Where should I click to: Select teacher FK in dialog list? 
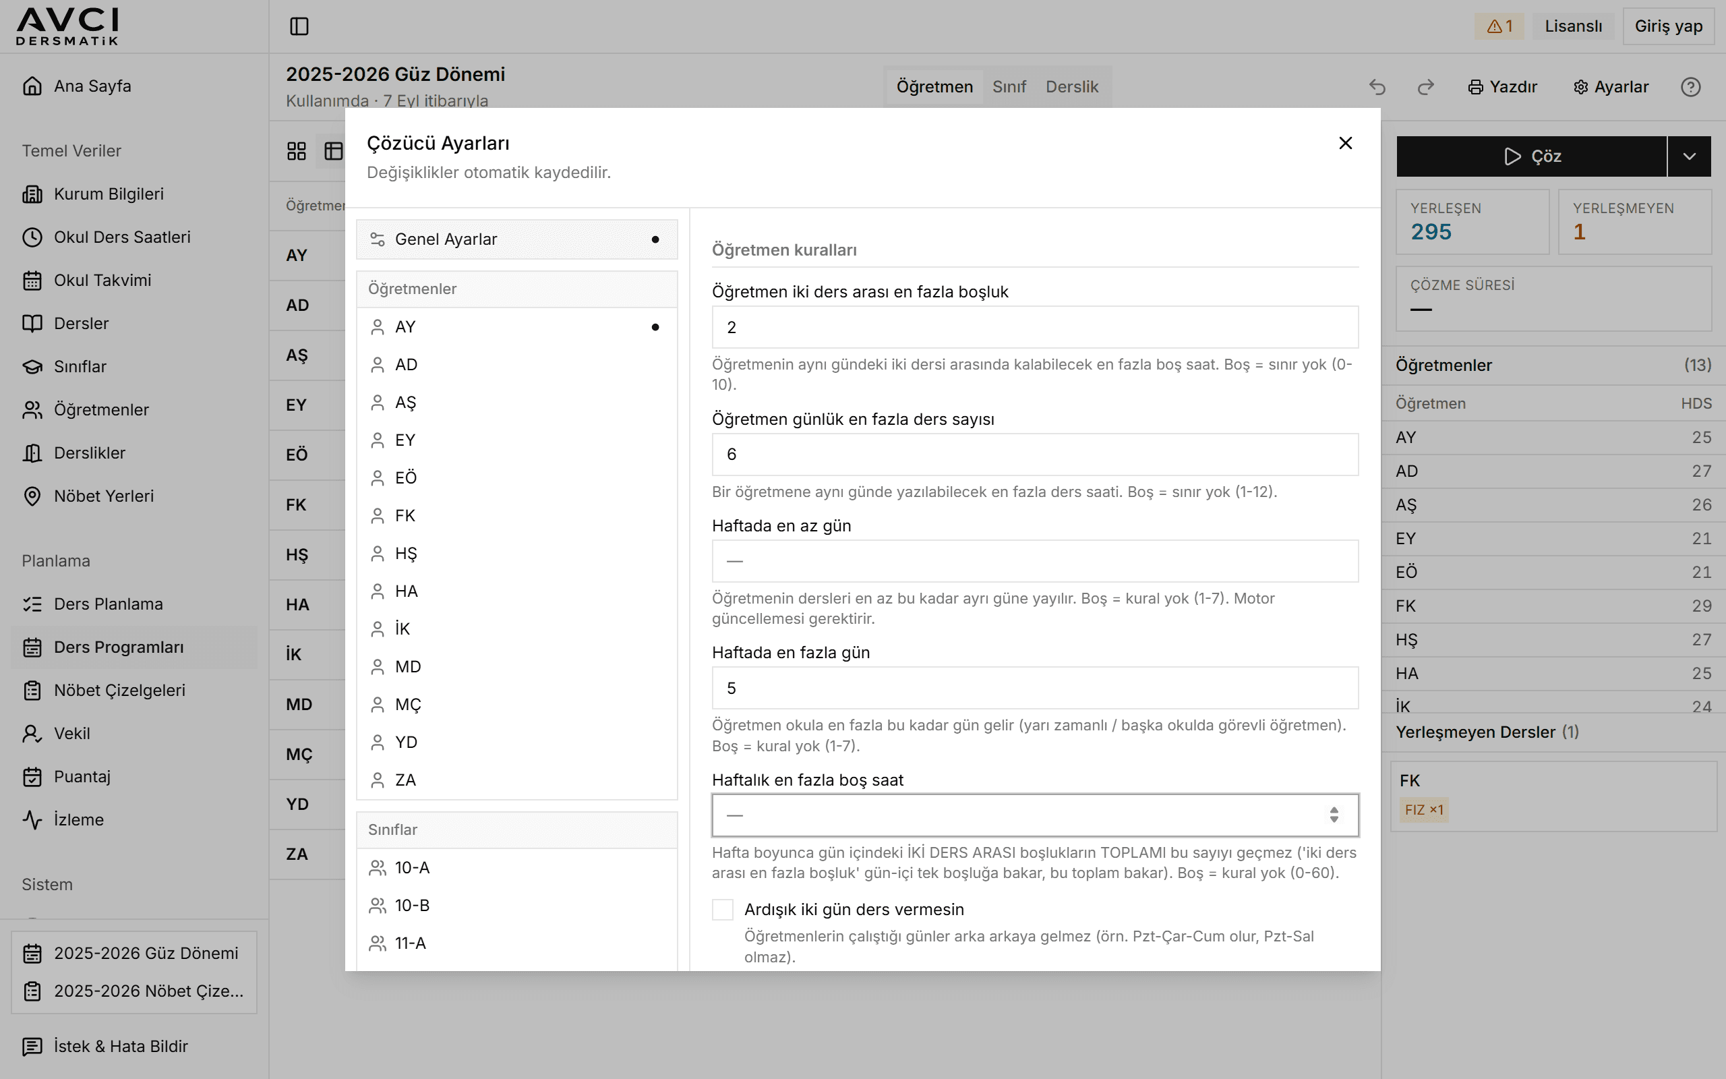click(x=517, y=515)
